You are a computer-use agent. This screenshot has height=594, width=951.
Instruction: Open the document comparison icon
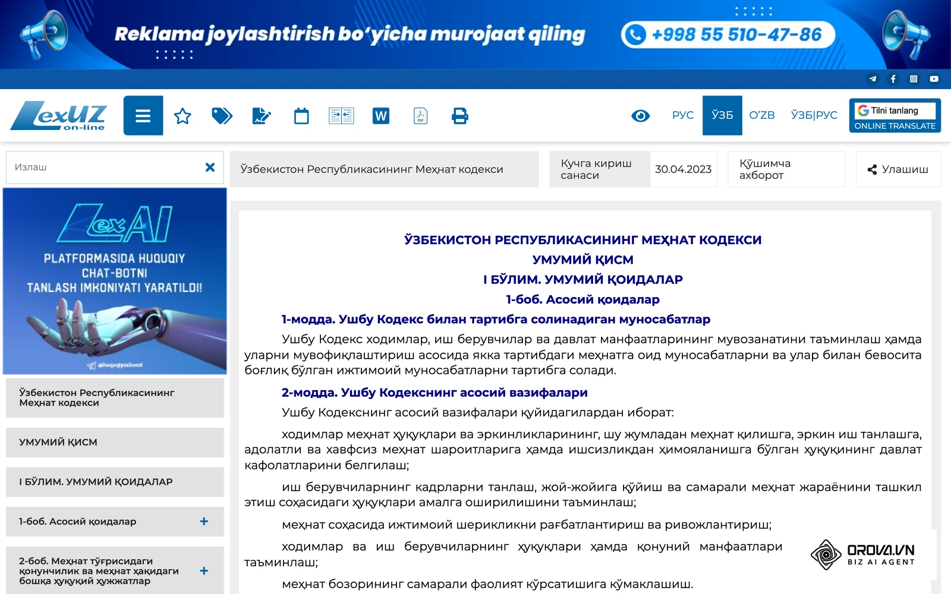click(x=341, y=116)
